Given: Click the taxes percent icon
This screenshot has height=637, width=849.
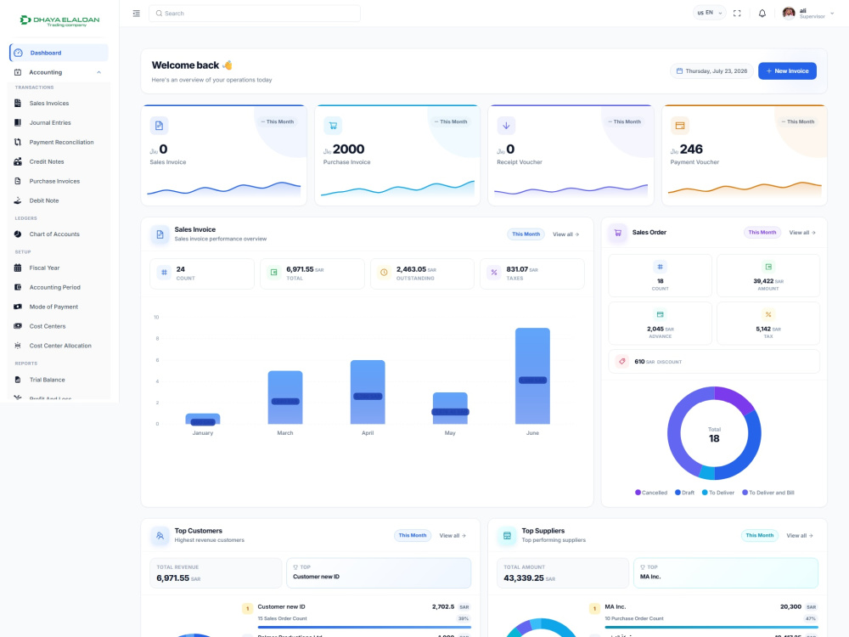Looking at the screenshot, I should click(494, 273).
